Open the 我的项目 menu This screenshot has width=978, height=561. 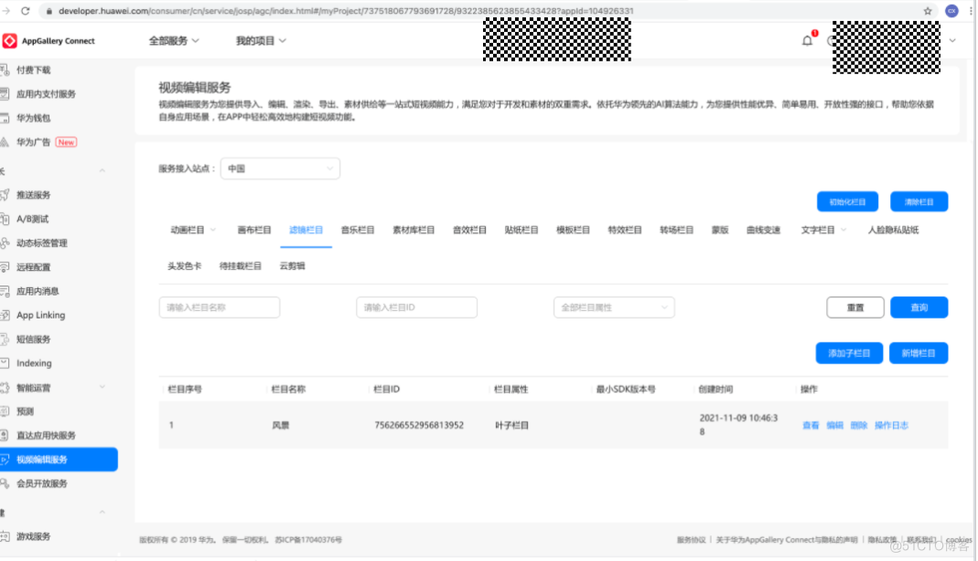click(x=258, y=40)
